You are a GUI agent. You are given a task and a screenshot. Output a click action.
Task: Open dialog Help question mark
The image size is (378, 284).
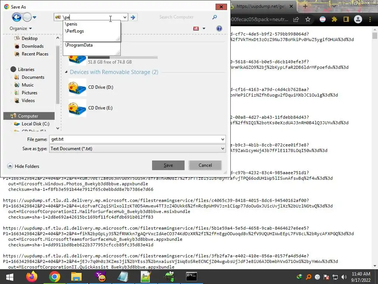[x=219, y=28]
